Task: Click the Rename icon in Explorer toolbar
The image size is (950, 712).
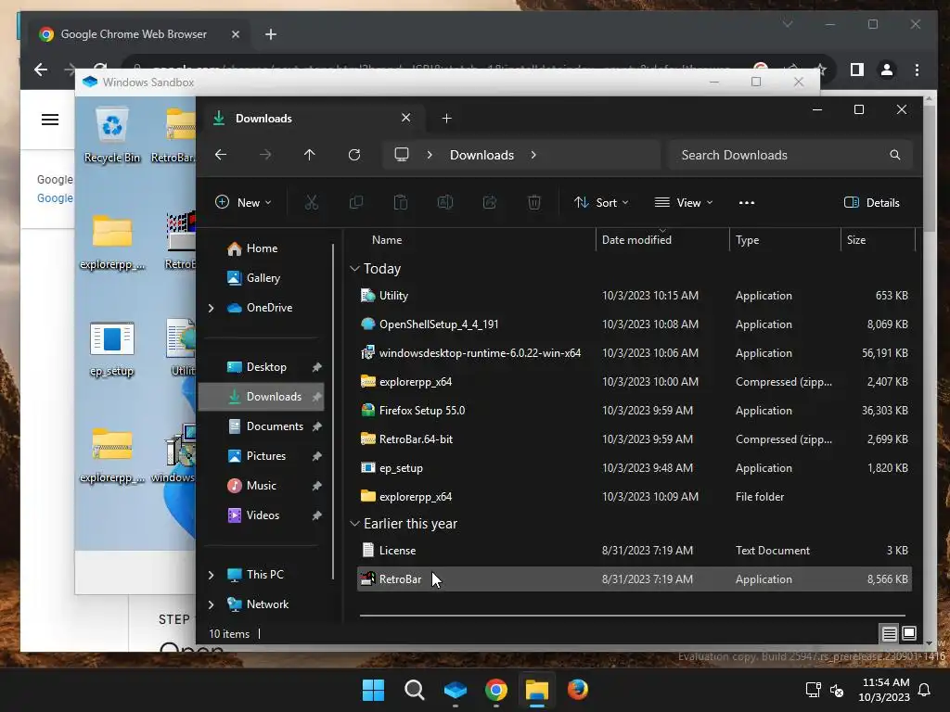Action: tap(445, 202)
